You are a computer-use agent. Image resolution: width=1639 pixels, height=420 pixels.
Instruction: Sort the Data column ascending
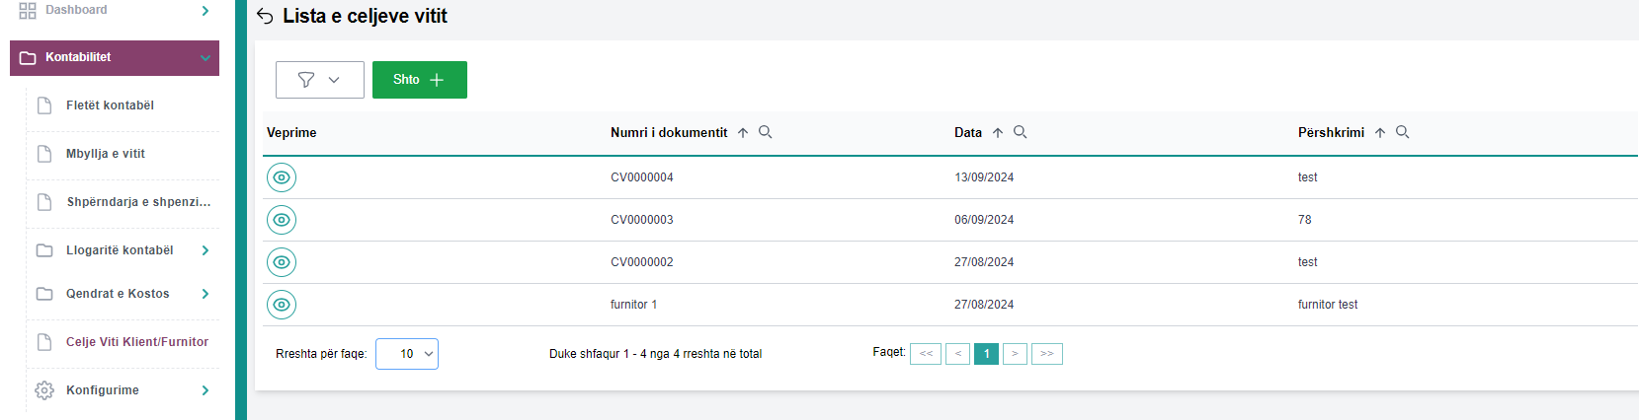(x=998, y=133)
